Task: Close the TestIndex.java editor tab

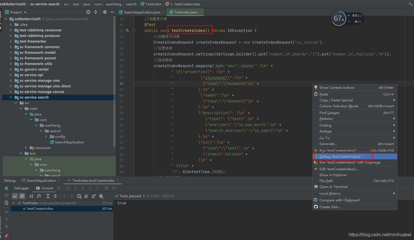Action: 201,12
